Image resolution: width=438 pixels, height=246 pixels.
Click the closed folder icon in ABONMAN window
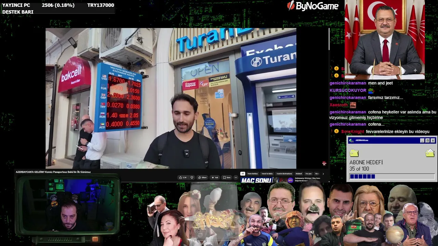click(x=354, y=153)
